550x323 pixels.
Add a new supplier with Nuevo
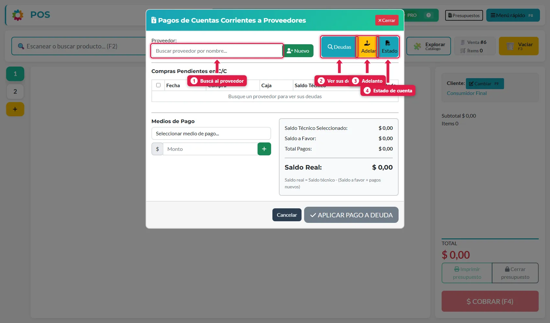click(298, 51)
